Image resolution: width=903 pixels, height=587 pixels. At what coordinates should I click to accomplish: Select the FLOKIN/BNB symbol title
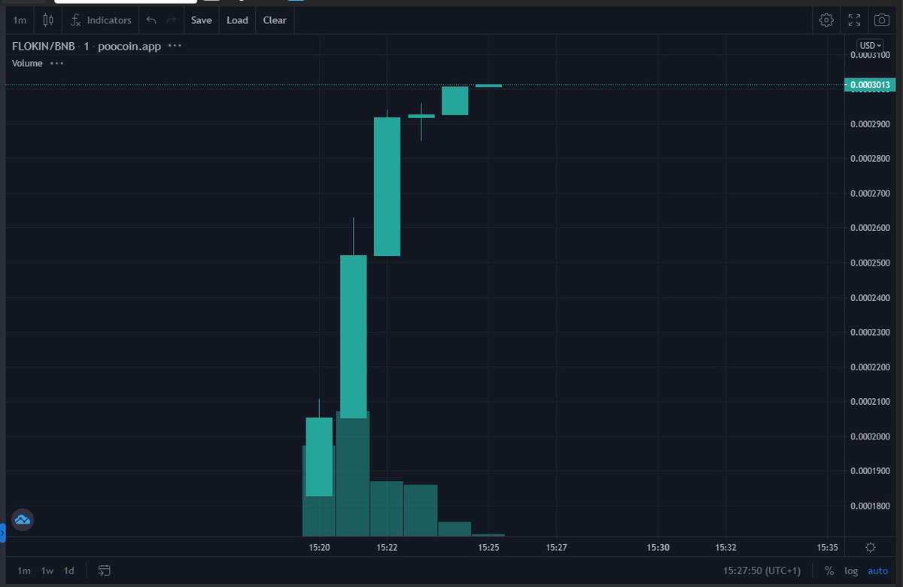click(44, 46)
